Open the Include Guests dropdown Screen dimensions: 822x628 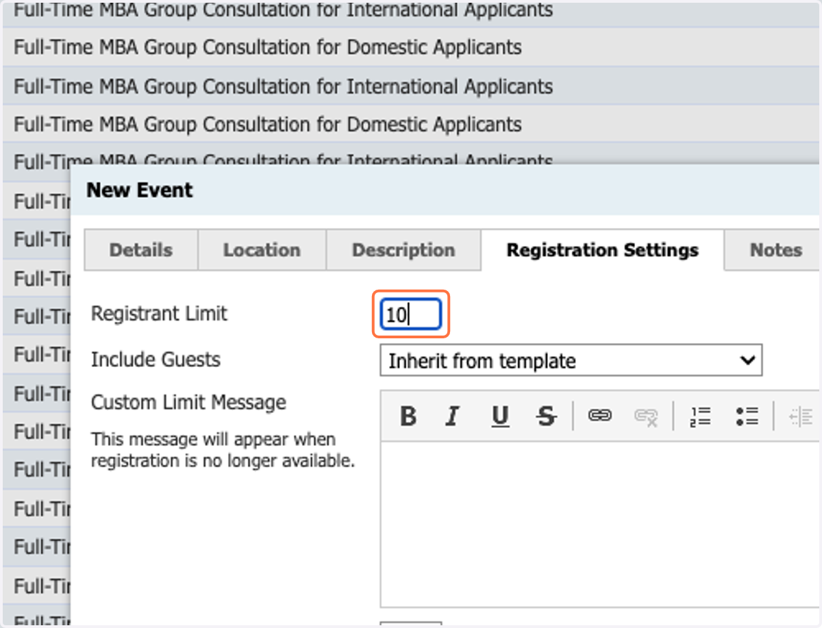[x=571, y=360]
